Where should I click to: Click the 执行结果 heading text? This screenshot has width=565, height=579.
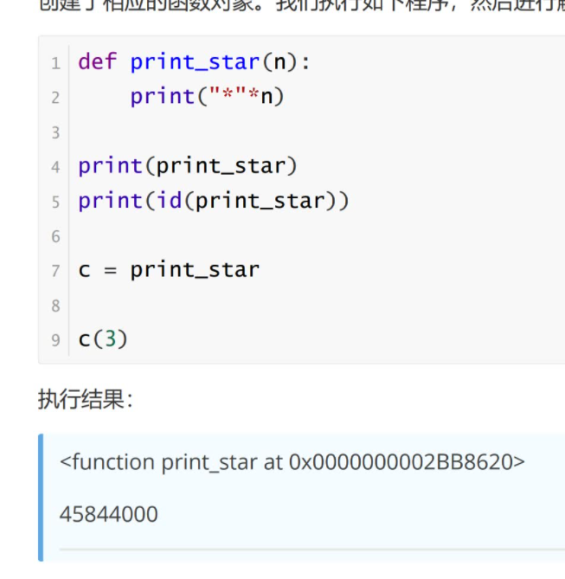point(85,399)
